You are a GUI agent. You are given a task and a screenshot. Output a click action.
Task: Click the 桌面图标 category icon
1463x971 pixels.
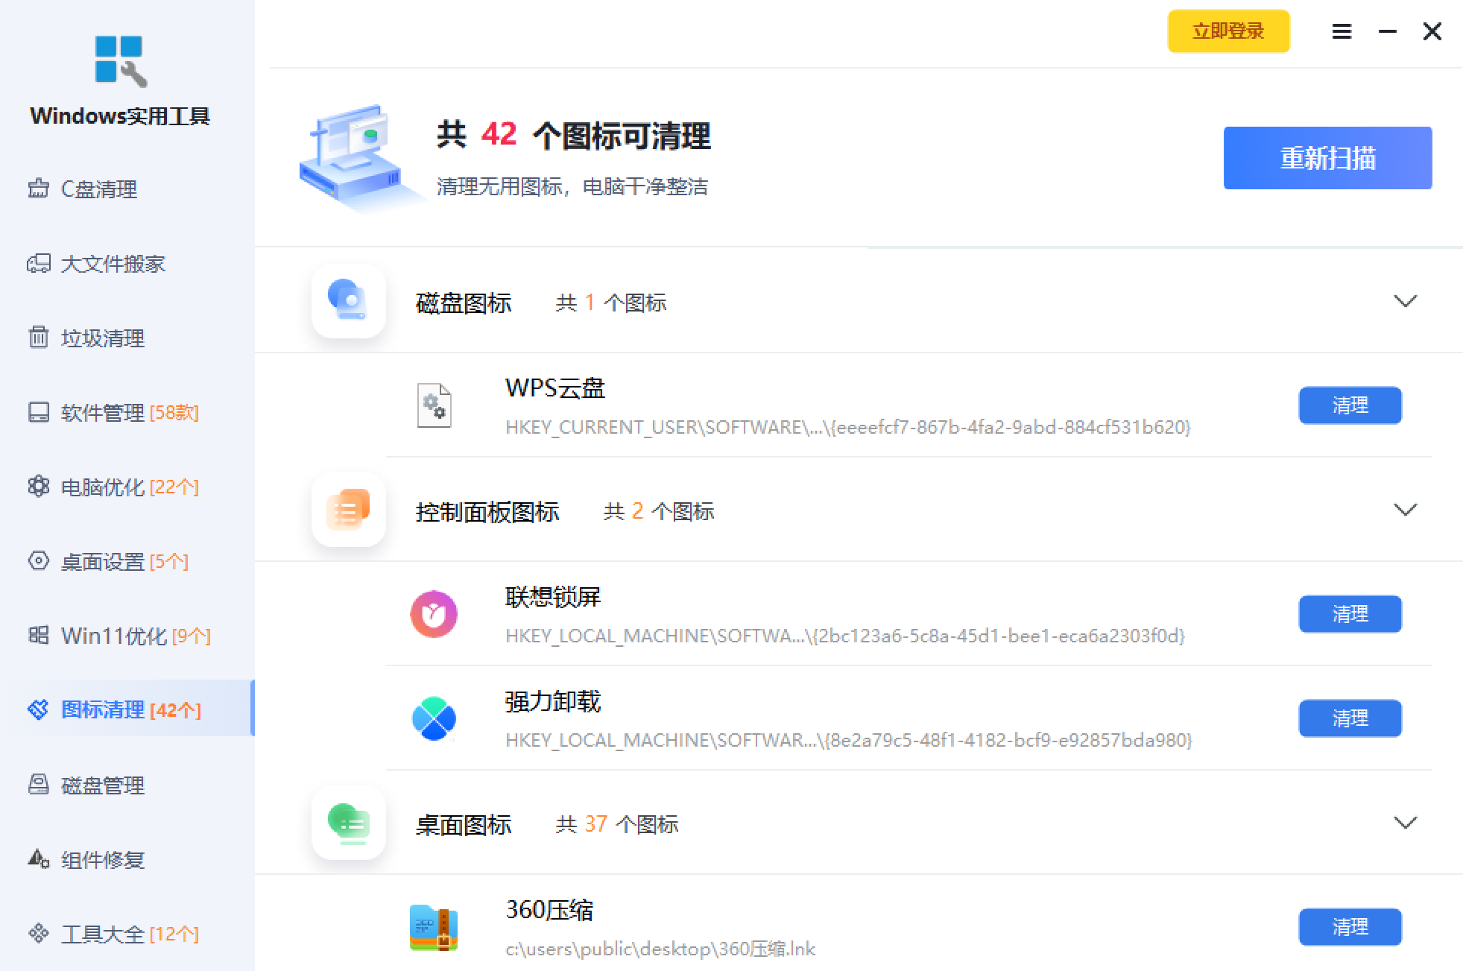(348, 823)
